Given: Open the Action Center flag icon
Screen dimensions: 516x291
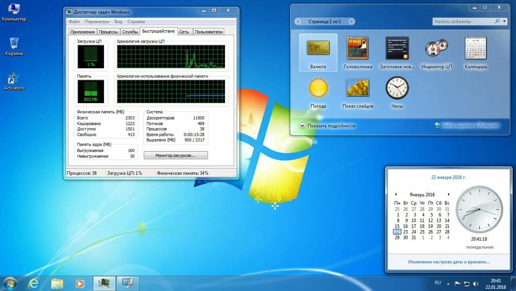Looking at the screenshot, I should [x=457, y=284].
